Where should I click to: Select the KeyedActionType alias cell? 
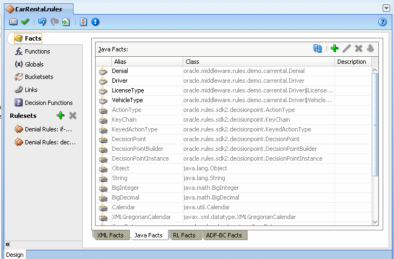coord(147,130)
